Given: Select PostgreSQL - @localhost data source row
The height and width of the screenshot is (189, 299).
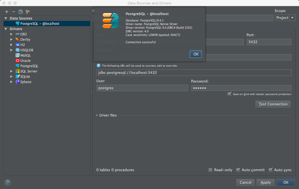Looking at the screenshot, I should (x=47, y=24).
